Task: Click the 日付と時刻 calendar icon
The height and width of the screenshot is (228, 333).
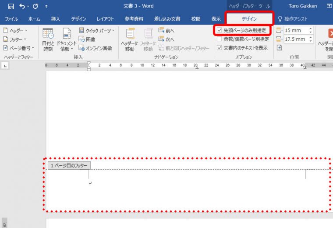Action: point(48,40)
